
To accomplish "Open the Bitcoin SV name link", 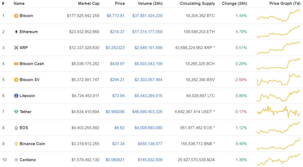I will pyautogui.click(x=30, y=80).
